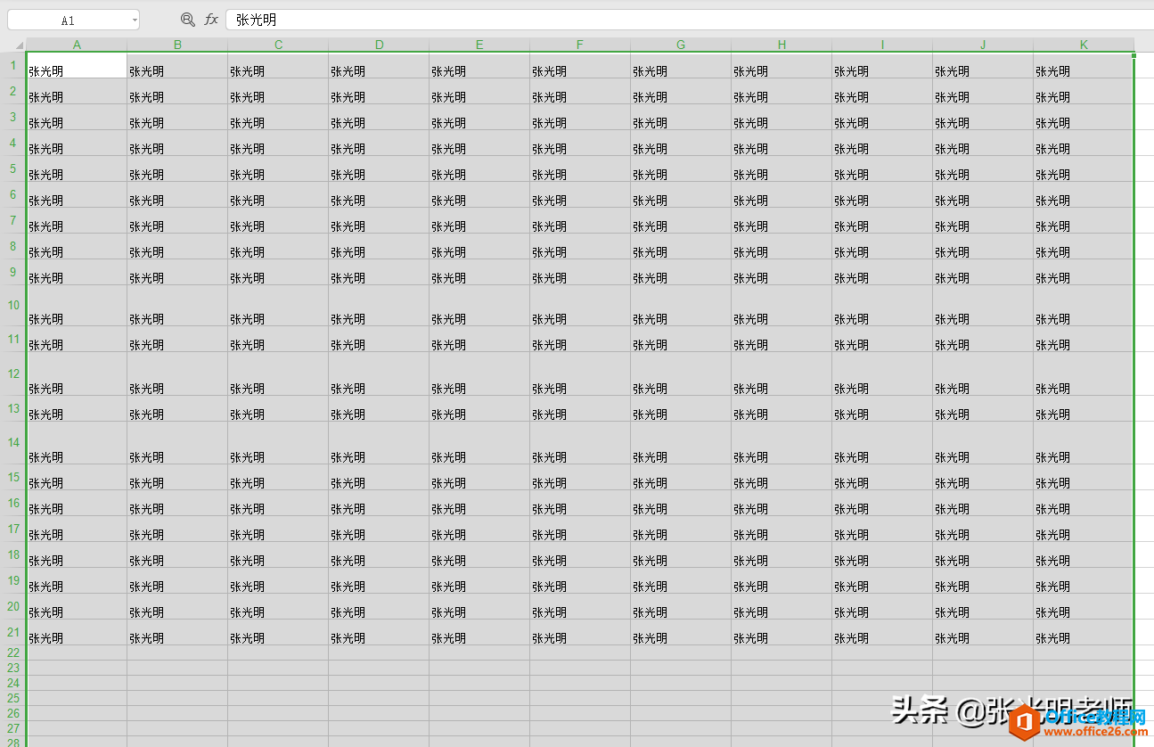Select column G header
1154x747 pixels.
click(681, 45)
